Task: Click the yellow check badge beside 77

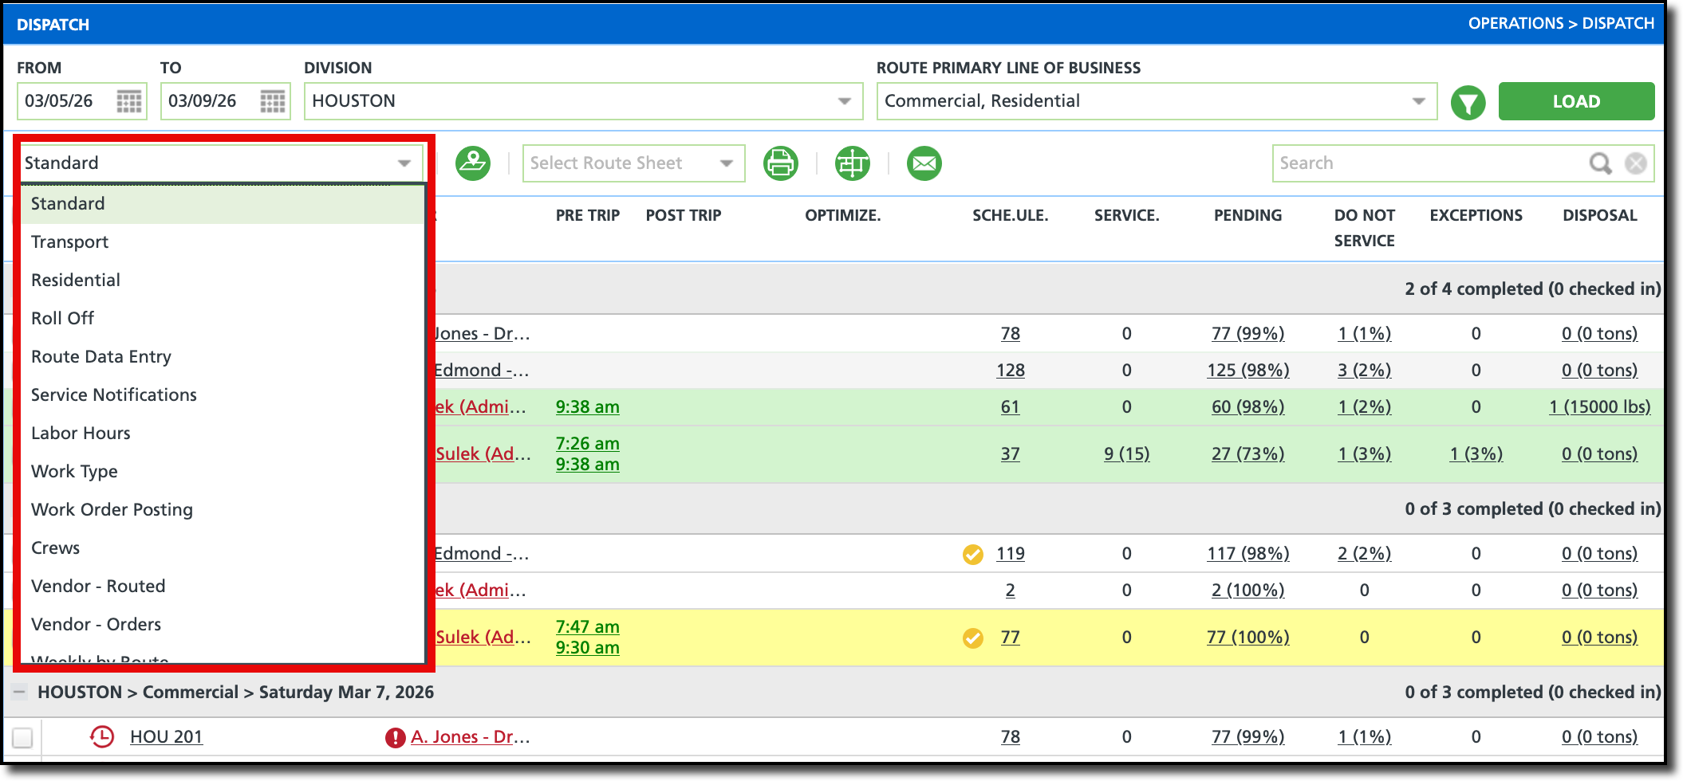Action: [x=973, y=637]
